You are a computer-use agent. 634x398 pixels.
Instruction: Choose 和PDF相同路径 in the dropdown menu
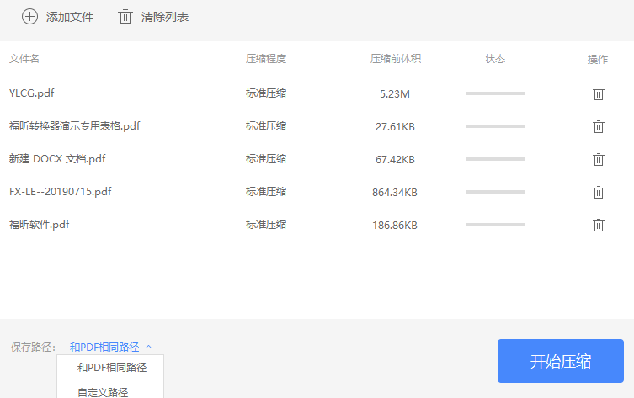tap(112, 368)
